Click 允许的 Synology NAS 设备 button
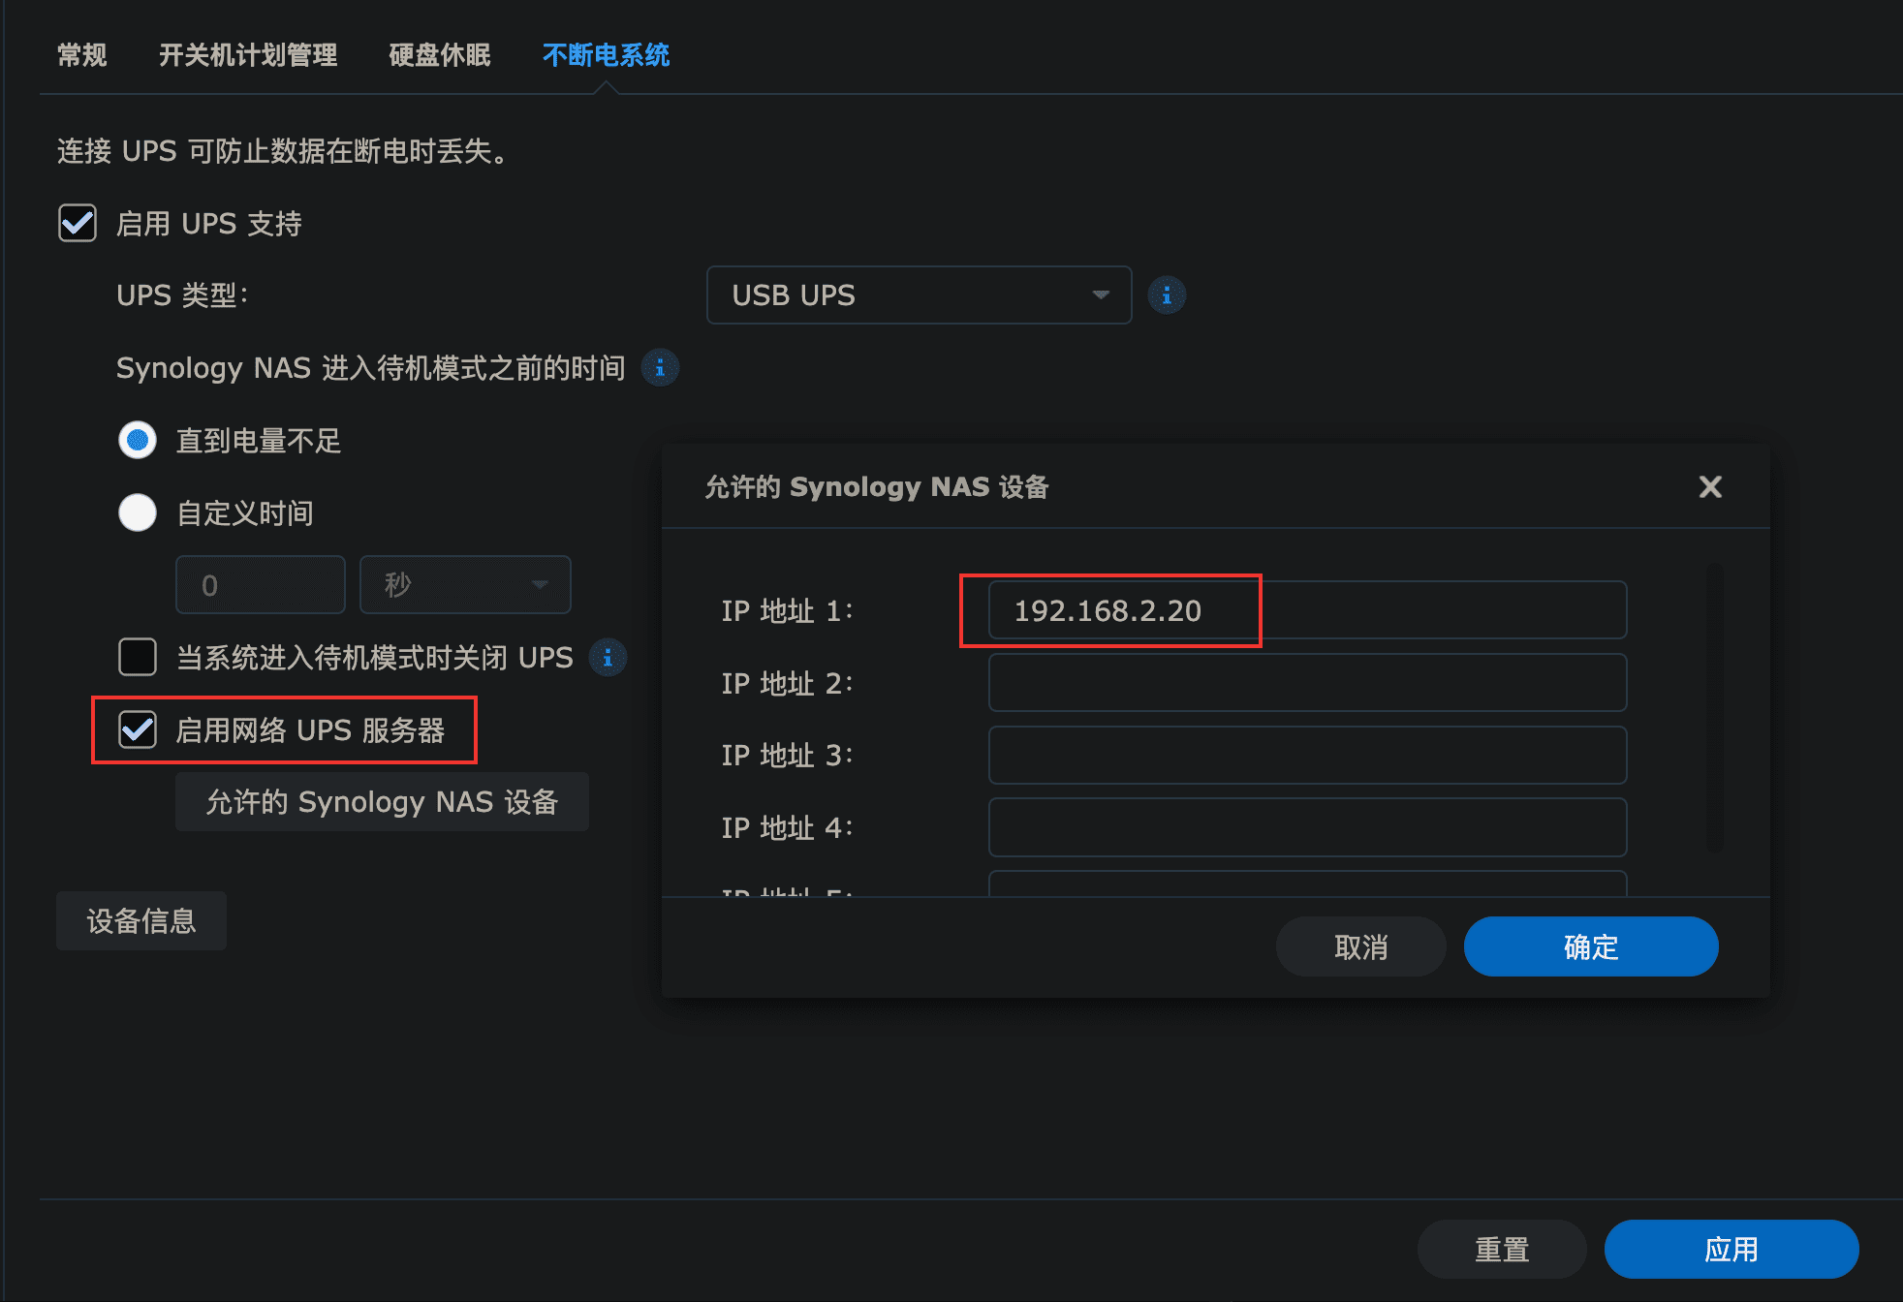Viewport: 1903px width, 1302px height. 382,801
